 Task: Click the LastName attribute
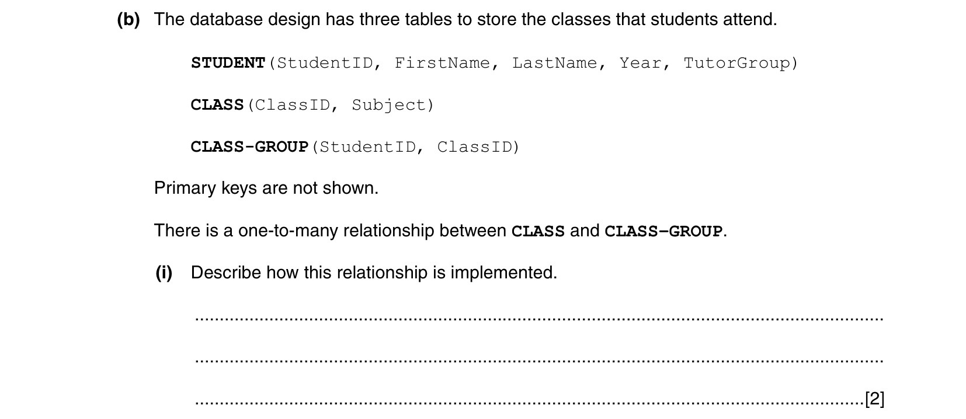[554, 63]
